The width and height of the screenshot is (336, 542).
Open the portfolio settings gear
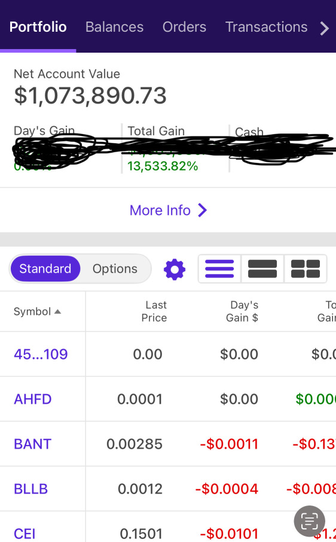(x=175, y=270)
